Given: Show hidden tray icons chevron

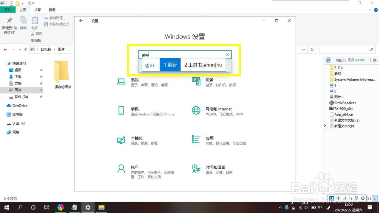Looking at the screenshot, I should click(x=280, y=207).
